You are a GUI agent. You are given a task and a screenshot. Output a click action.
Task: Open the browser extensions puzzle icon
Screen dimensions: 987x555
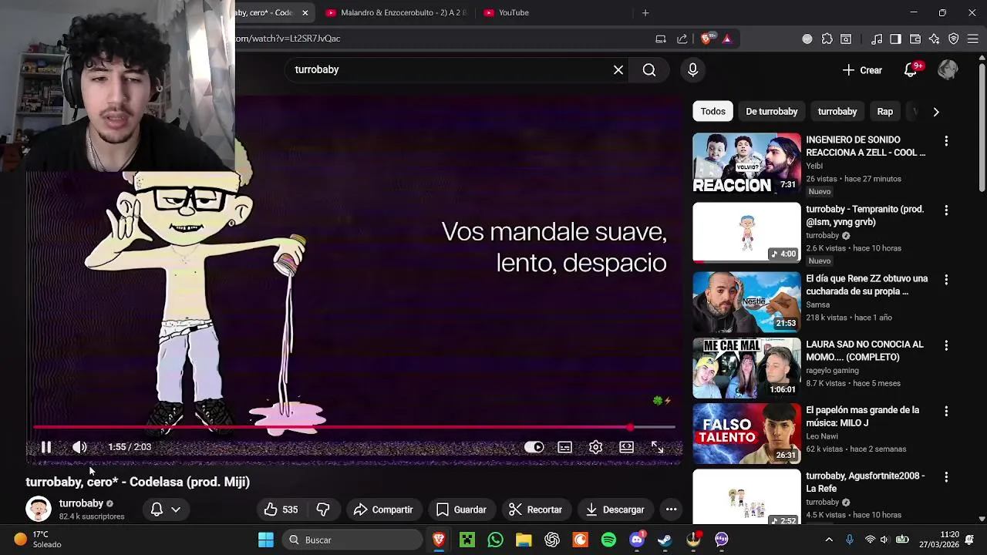coord(827,39)
